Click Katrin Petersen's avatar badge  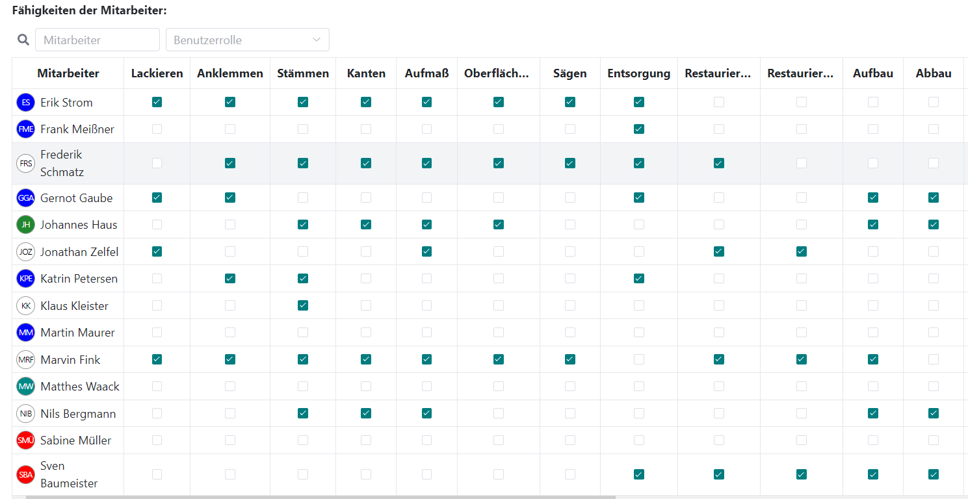(x=25, y=278)
